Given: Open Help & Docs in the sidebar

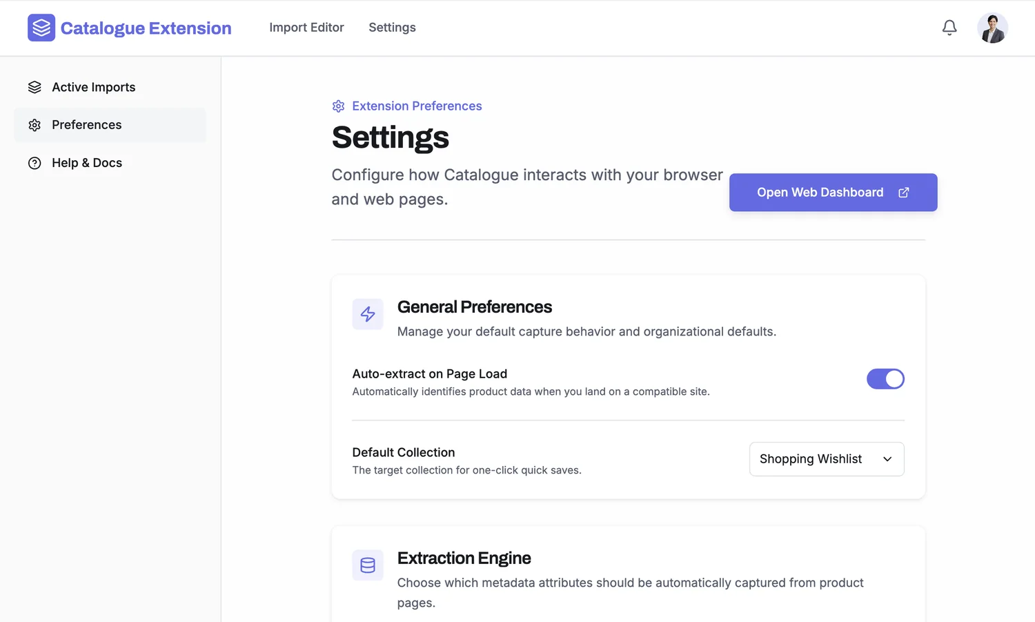Looking at the screenshot, I should (110, 163).
